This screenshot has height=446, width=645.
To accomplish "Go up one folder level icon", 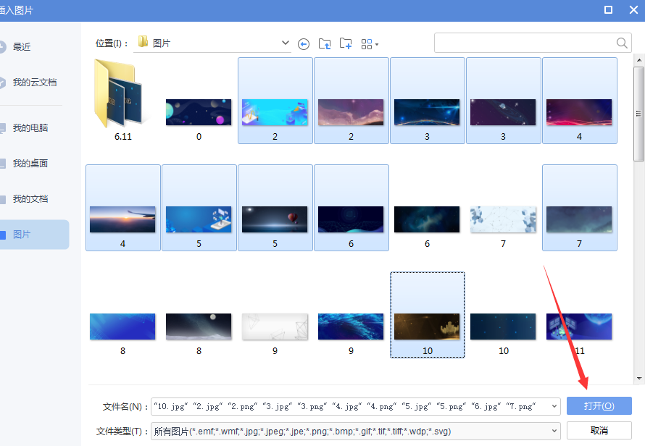I will (325, 43).
